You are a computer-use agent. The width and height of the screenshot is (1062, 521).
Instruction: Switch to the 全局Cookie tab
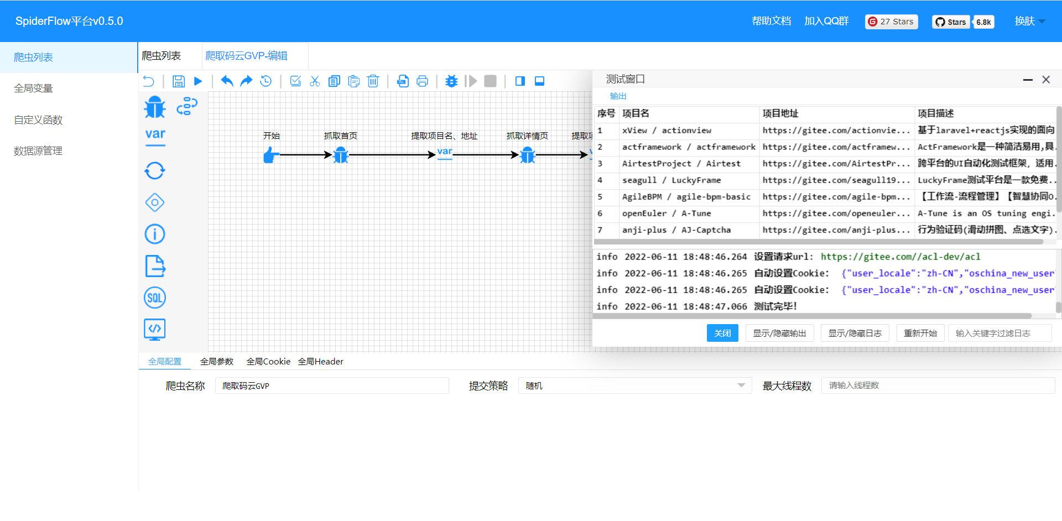click(268, 362)
